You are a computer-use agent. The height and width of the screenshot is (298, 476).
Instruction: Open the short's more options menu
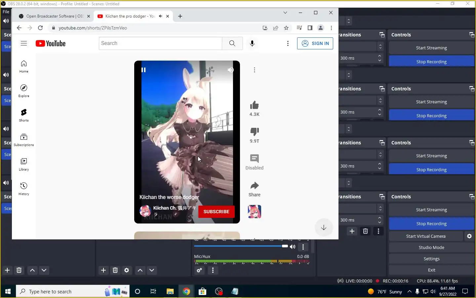click(255, 70)
